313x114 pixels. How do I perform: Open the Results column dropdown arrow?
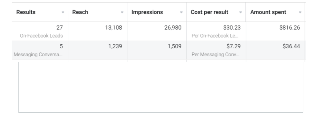63,13
